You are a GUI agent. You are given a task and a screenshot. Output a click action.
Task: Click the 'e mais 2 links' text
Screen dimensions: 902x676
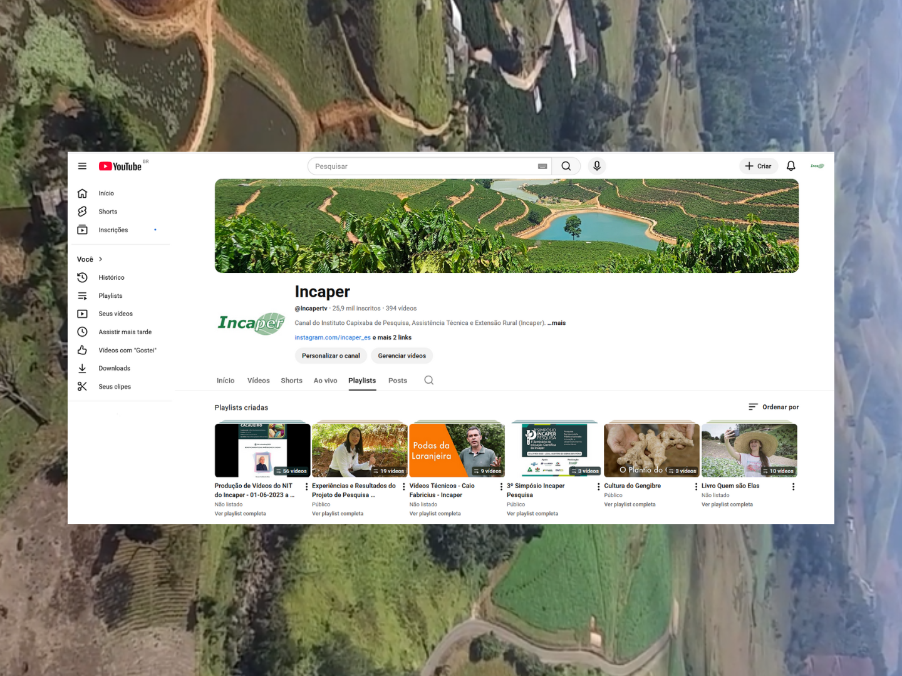pyautogui.click(x=392, y=337)
